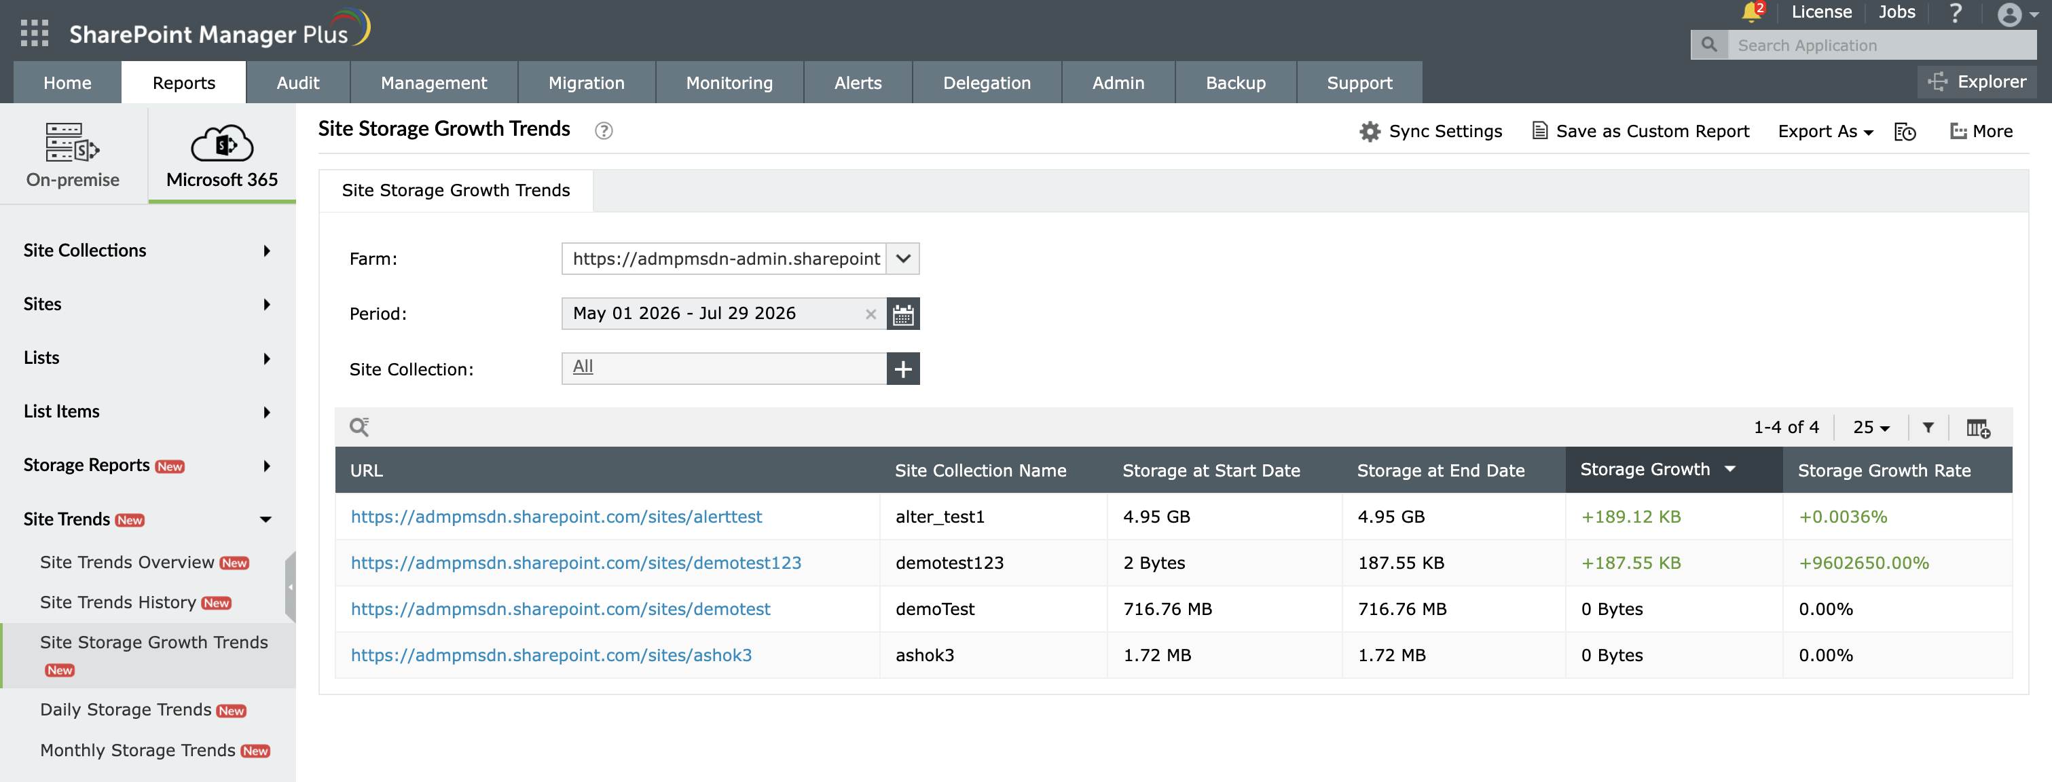2052x782 pixels.
Task: Expand the List Items sidebar menu
Action: click(147, 412)
